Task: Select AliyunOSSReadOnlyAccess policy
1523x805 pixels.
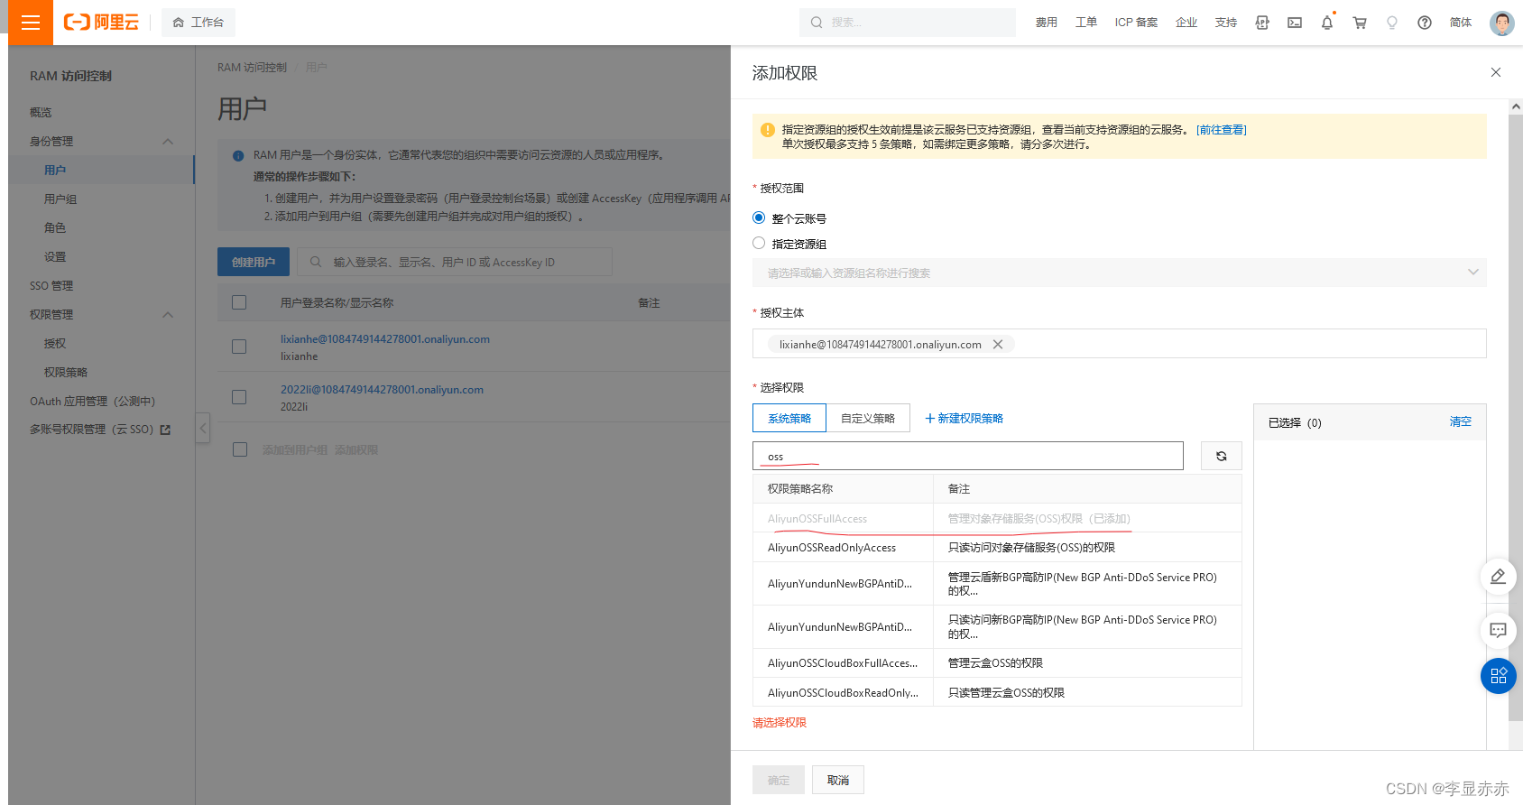Action: [x=997, y=548]
